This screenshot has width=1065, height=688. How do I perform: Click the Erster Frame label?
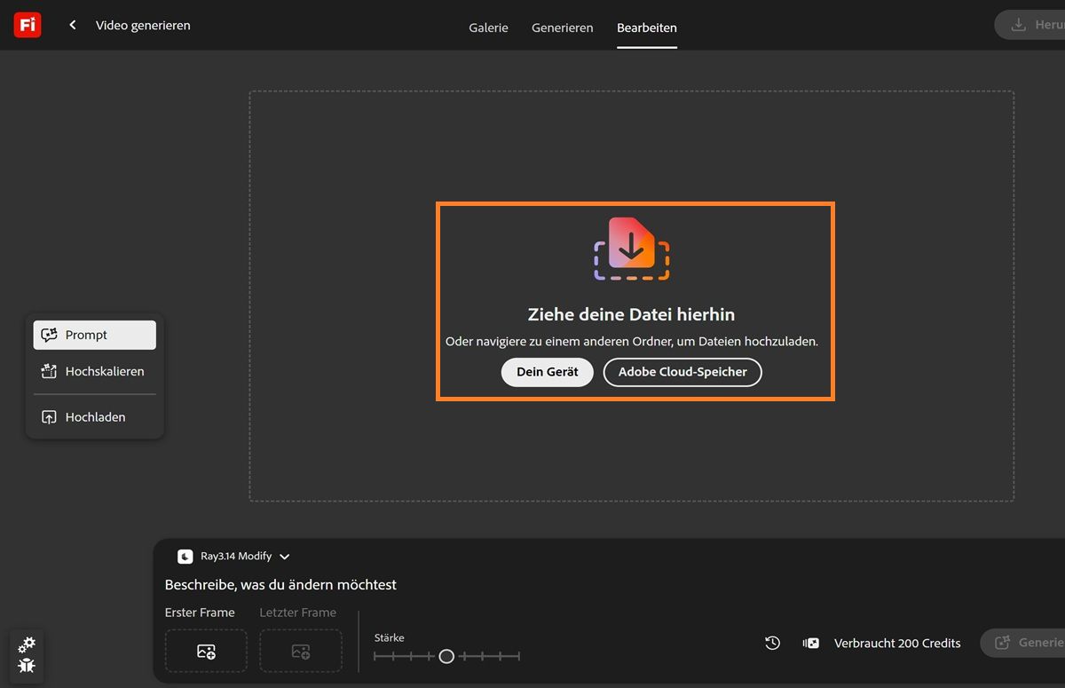point(200,613)
